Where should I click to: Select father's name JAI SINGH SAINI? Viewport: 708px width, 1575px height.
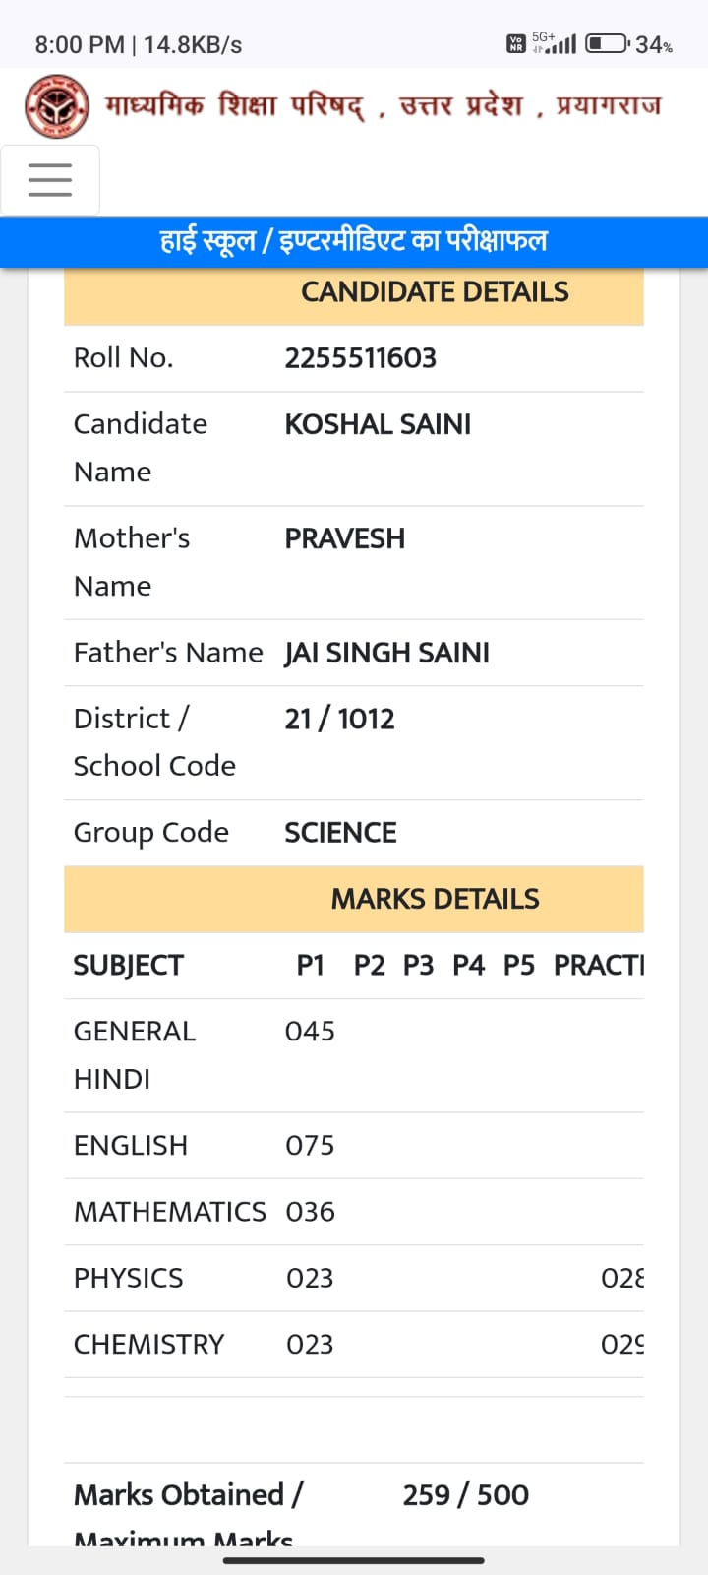tap(387, 653)
